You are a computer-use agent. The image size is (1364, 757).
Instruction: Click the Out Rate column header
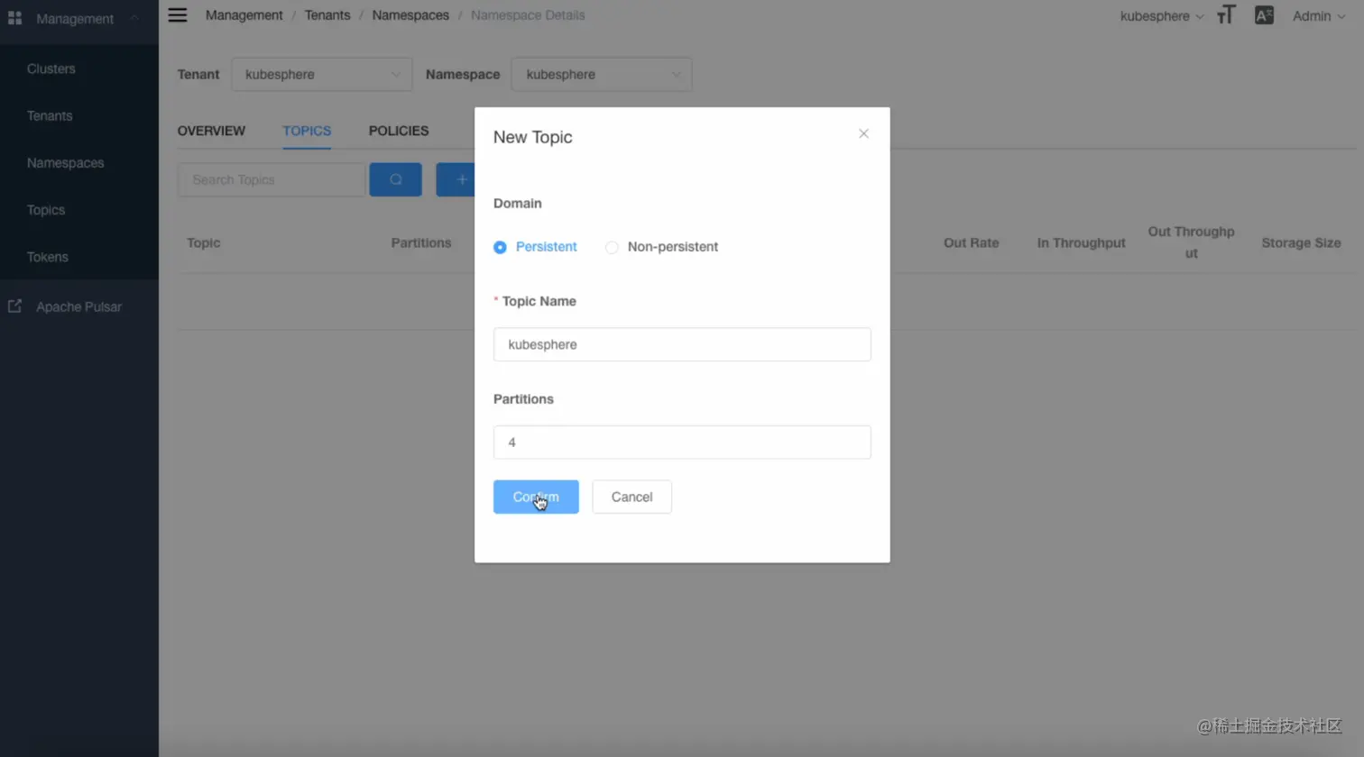tap(972, 242)
